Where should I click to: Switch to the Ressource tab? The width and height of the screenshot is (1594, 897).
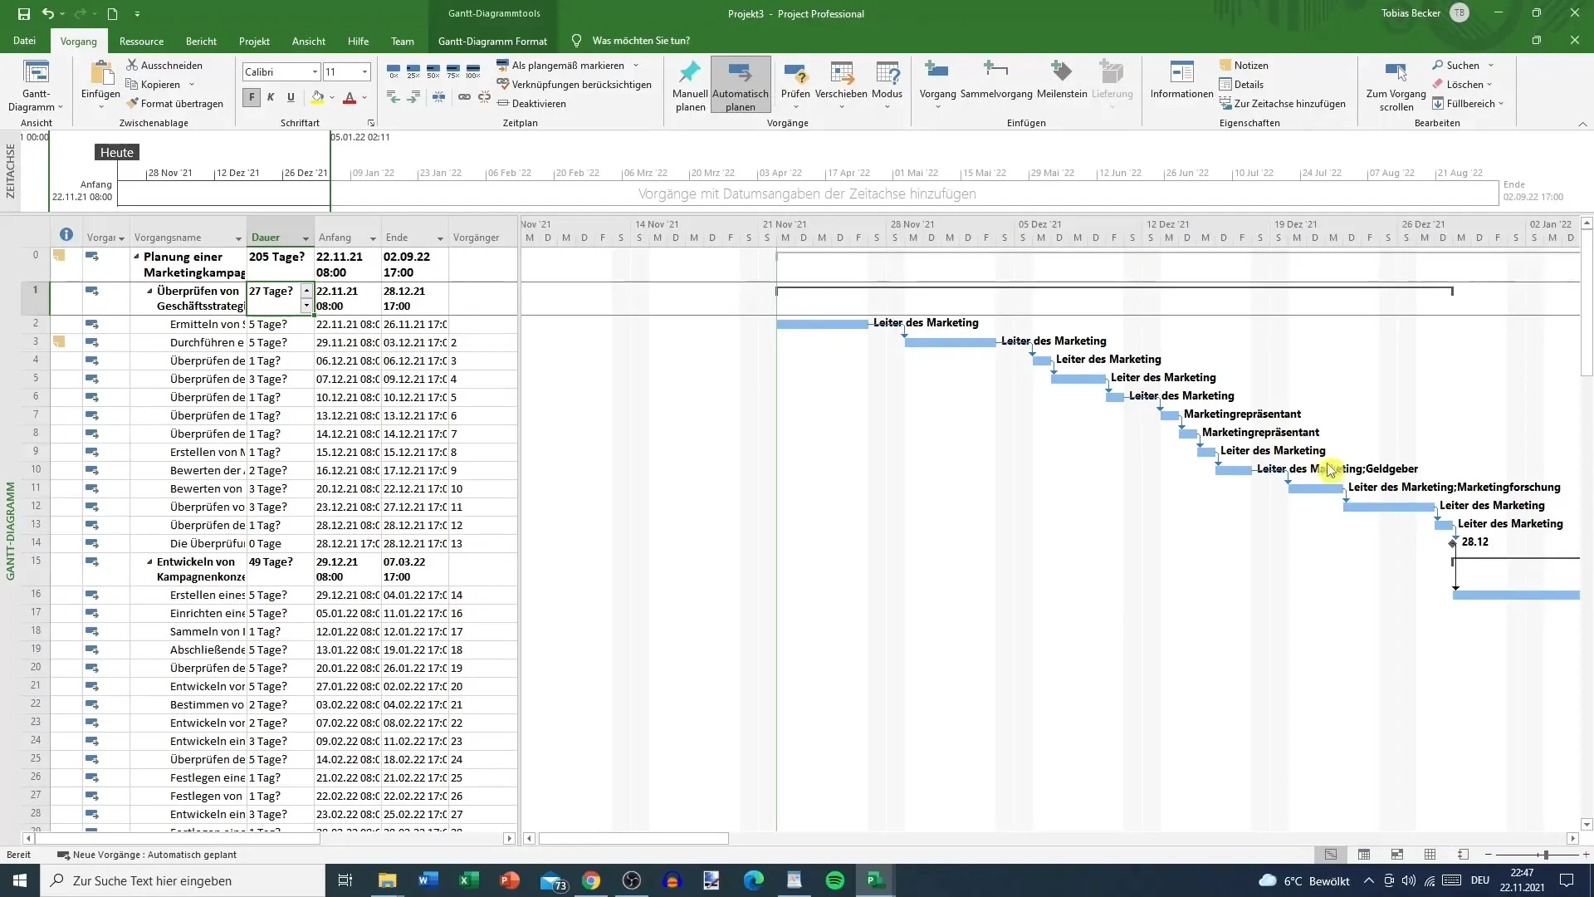[141, 41]
